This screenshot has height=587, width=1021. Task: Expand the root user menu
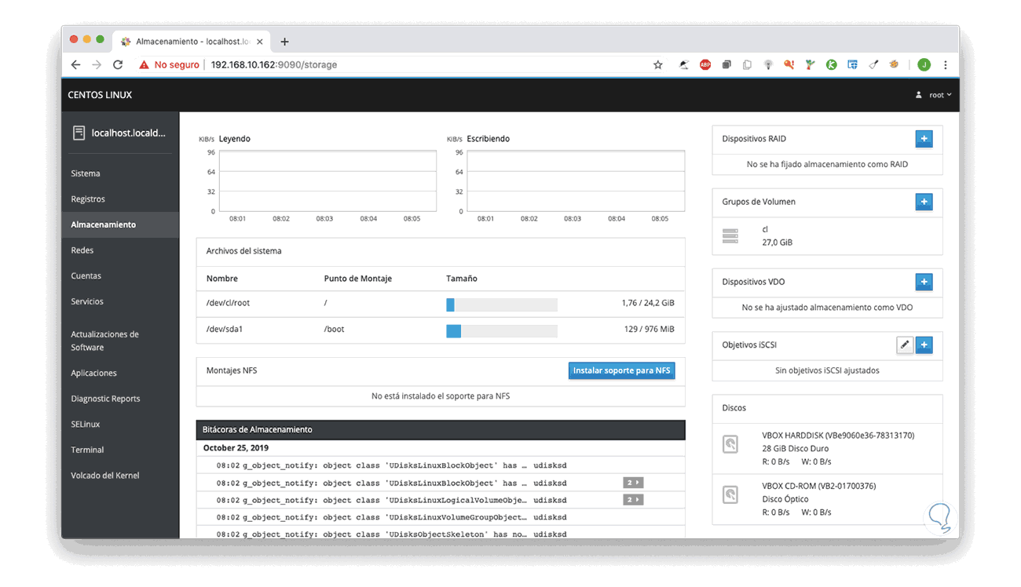pyautogui.click(x=933, y=94)
